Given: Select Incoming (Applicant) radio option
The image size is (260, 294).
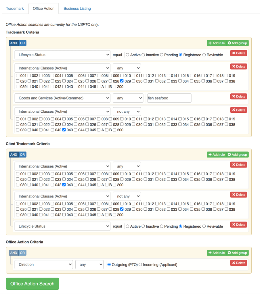Looking at the screenshot, I should click(140, 265).
